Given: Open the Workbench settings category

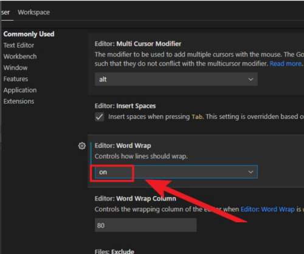Looking at the screenshot, I should (x=20, y=57).
